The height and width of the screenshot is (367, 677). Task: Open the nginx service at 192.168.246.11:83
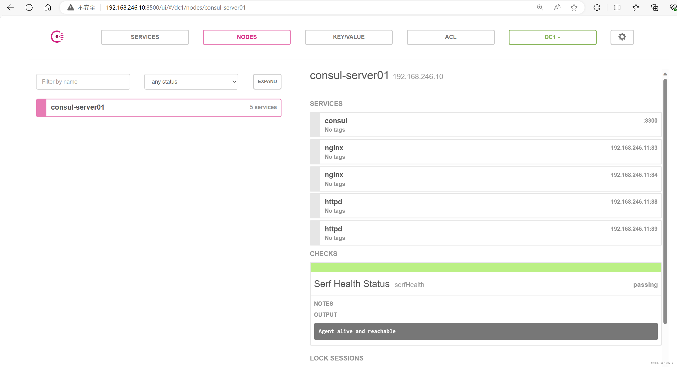486,152
